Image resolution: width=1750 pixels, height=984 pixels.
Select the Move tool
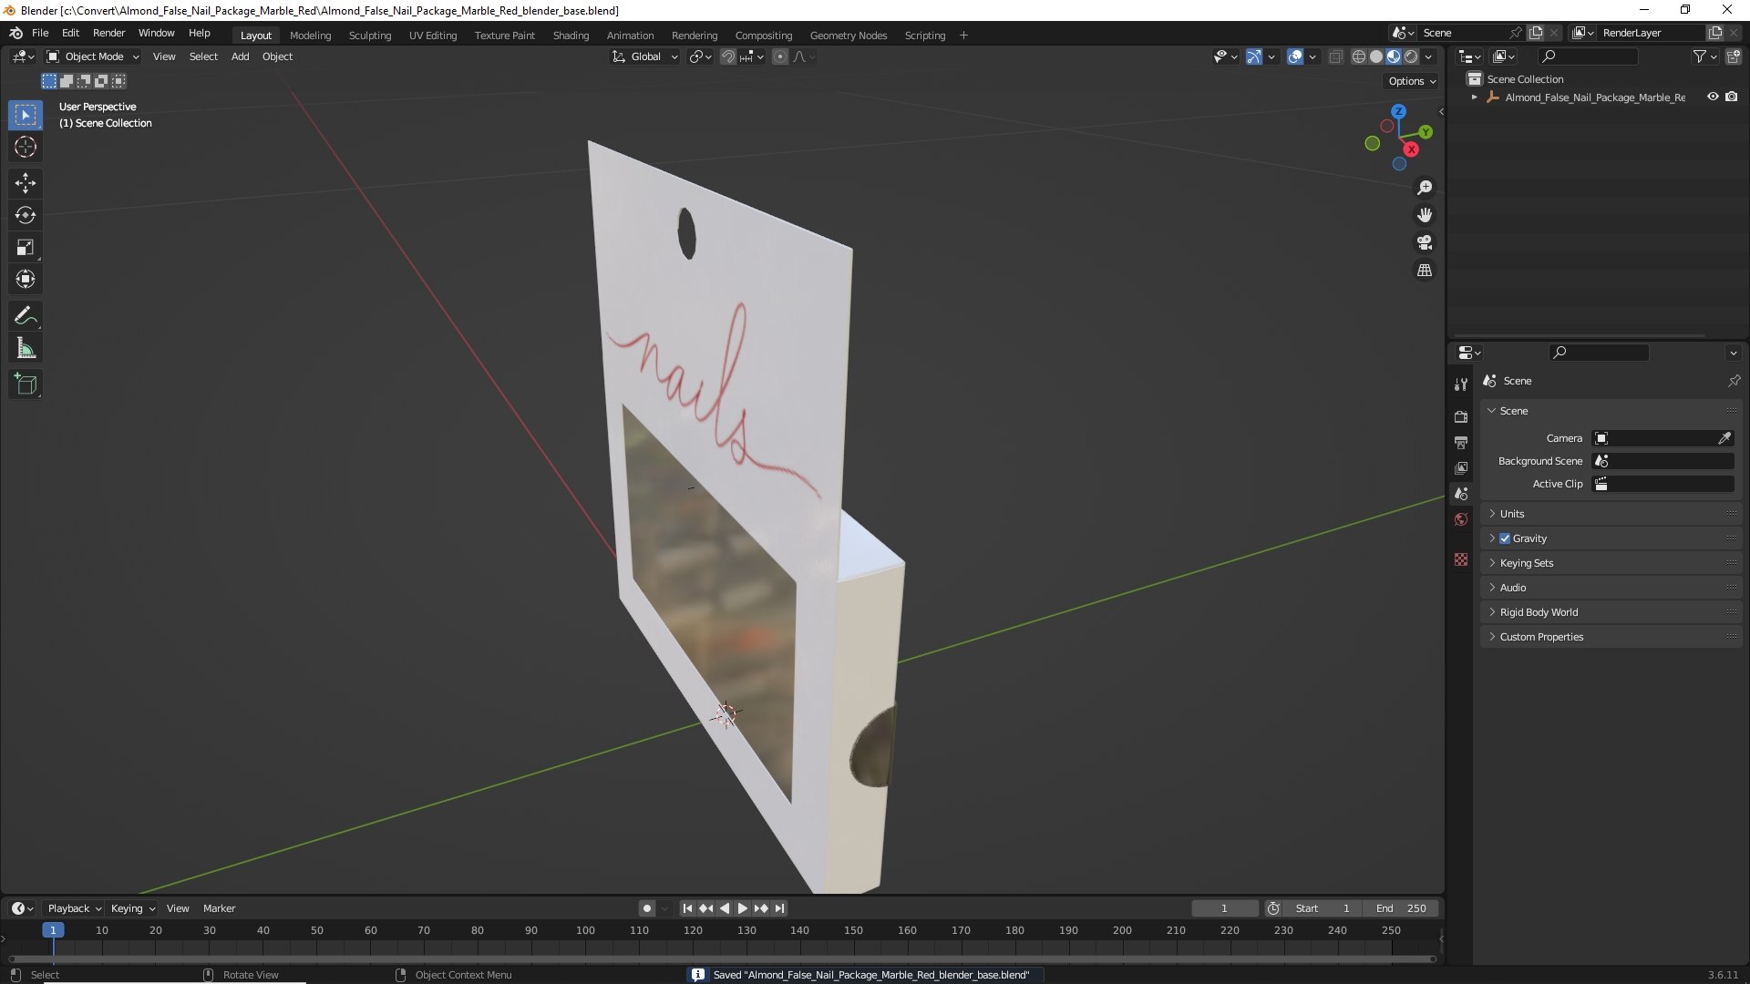[x=26, y=183]
